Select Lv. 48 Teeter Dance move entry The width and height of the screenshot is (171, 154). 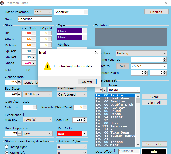115,136
